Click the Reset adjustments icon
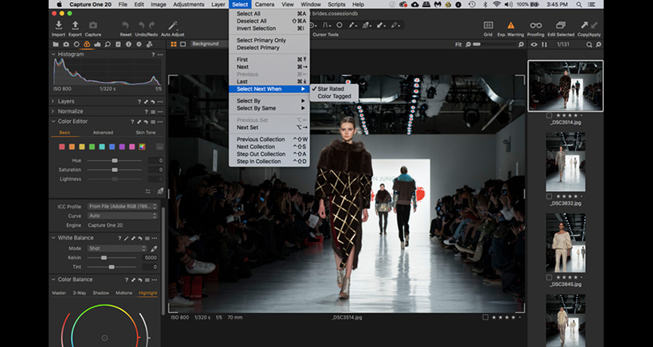The width and height of the screenshot is (653, 347). [x=125, y=26]
